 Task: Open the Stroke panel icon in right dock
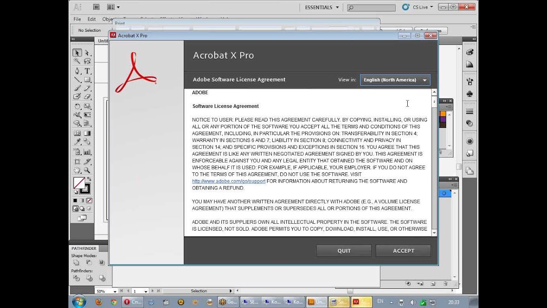coord(470,112)
